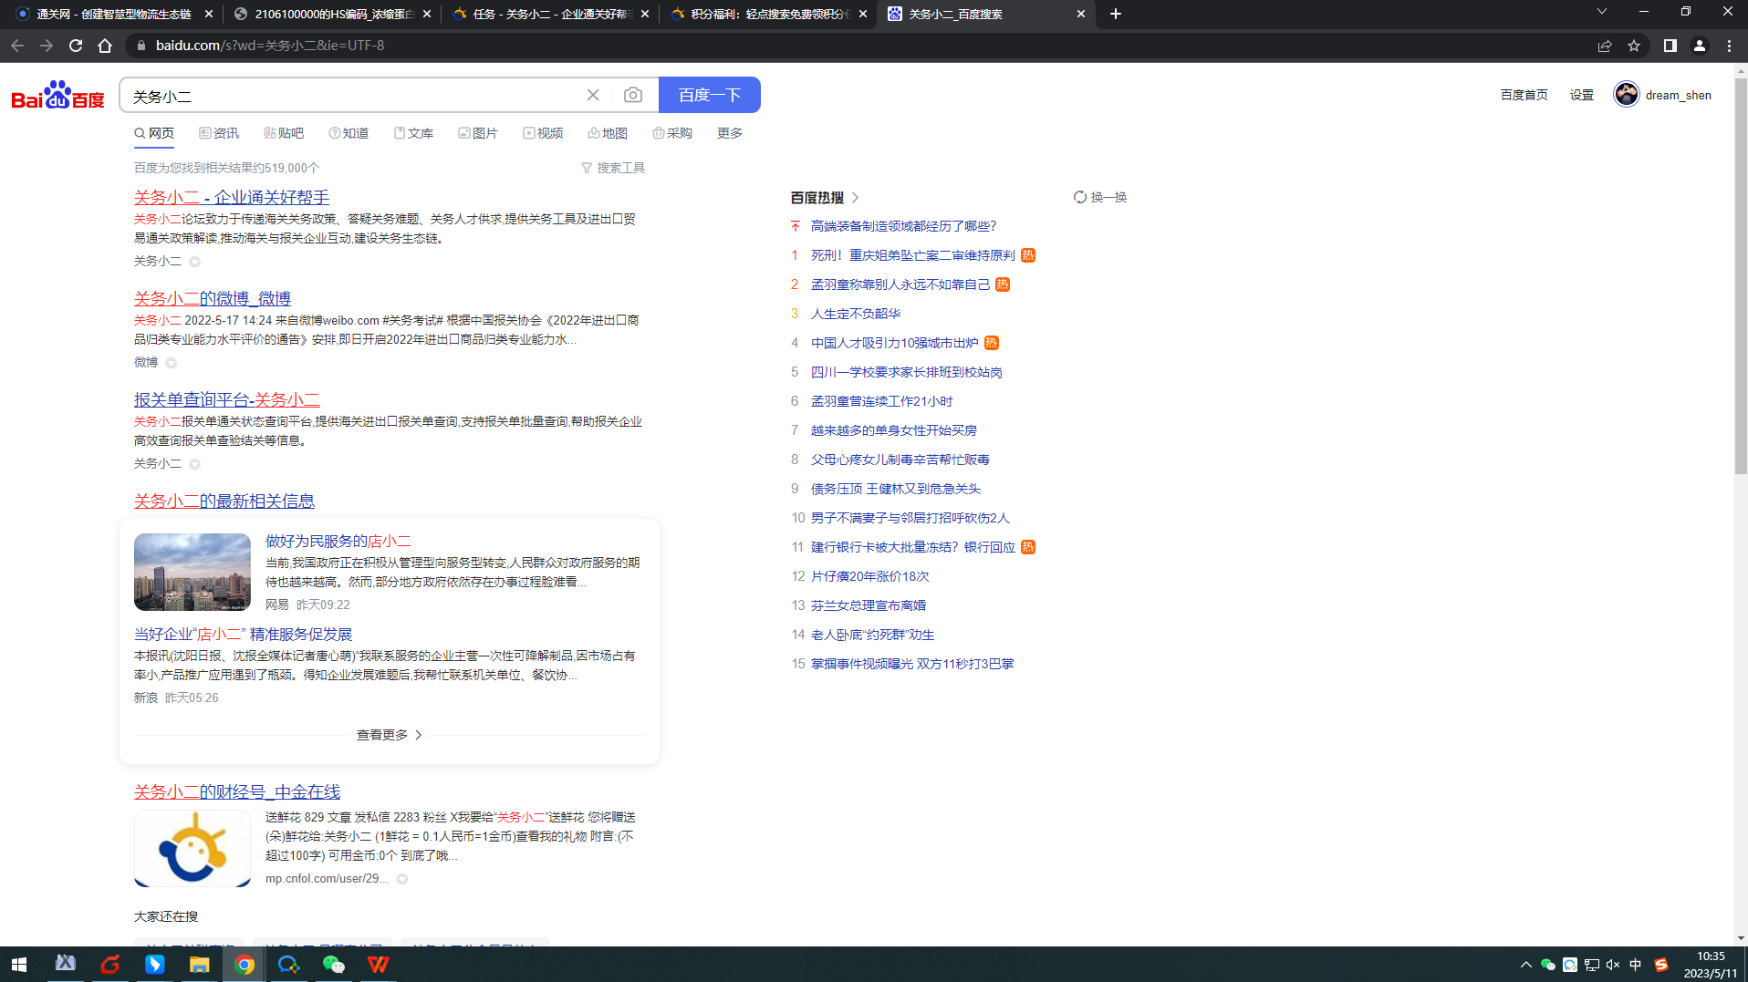Open hot search 人生定不负韶华
The height and width of the screenshot is (982, 1748).
coord(856,314)
